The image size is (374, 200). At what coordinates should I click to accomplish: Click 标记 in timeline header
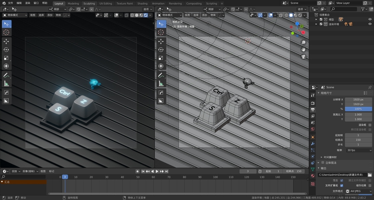[x=52, y=171]
